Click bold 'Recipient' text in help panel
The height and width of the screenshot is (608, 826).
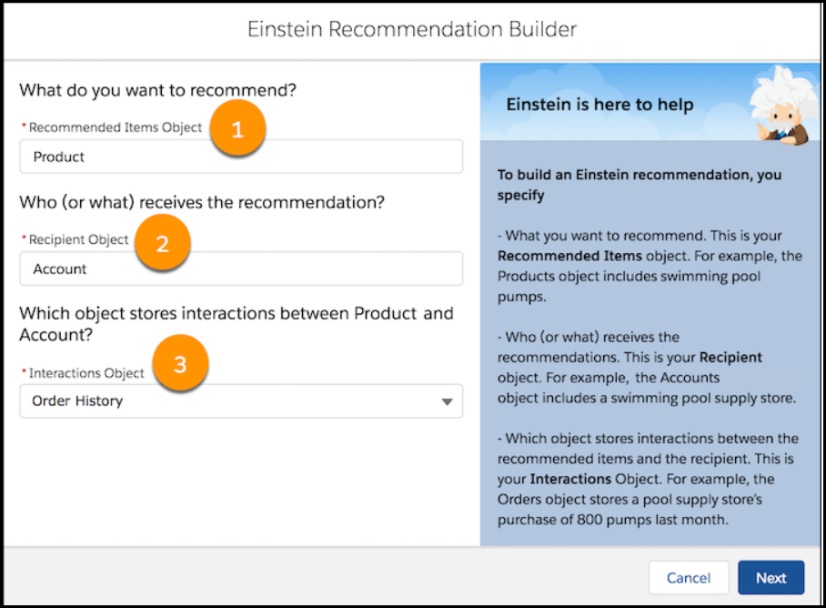click(x=730, y=357)
